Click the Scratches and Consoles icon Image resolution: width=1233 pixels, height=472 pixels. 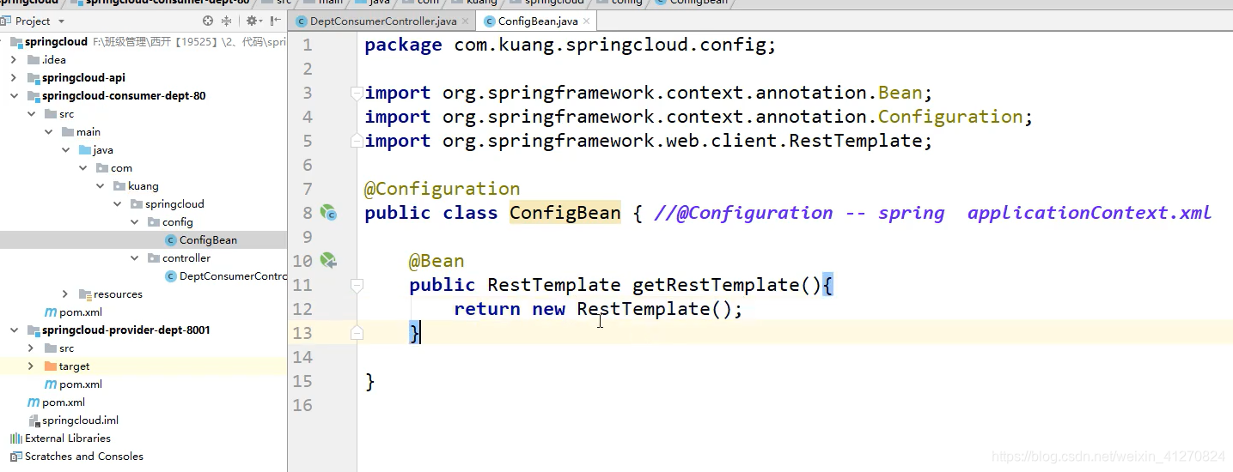pos(16,457)
